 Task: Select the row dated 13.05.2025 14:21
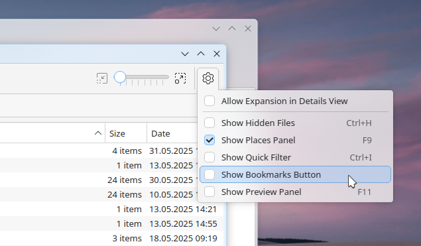pos(111,209)
